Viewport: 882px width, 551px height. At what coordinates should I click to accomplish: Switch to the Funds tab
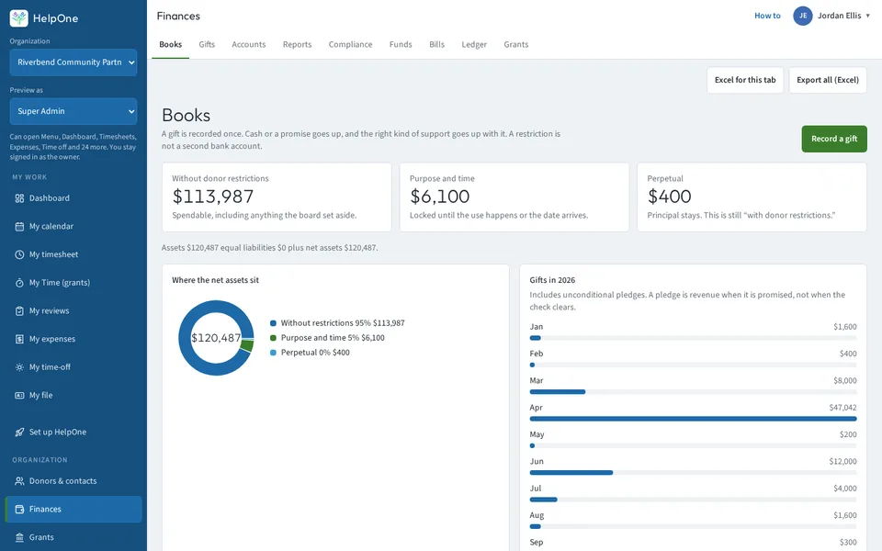tap(401, 44)
